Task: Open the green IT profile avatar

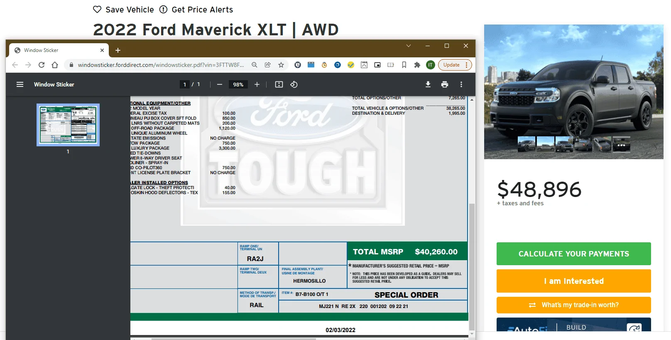Action: tap(431, 65)
